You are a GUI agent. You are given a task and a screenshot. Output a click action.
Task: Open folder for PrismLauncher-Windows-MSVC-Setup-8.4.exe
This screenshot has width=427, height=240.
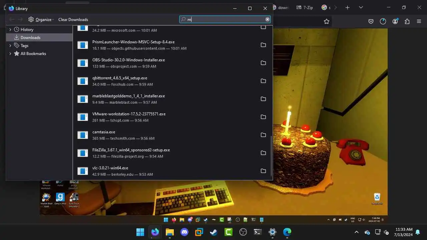point(263,45)
